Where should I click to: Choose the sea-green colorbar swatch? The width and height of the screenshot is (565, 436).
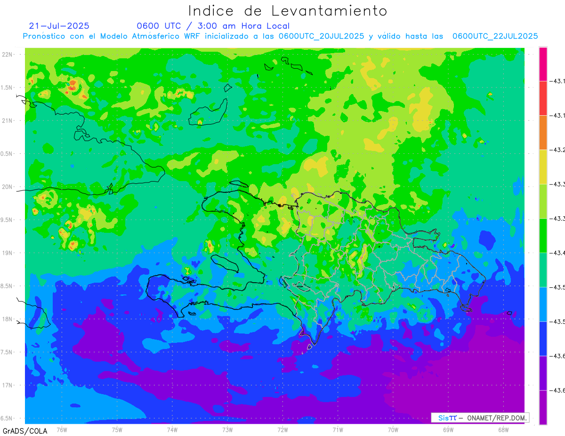543,270
